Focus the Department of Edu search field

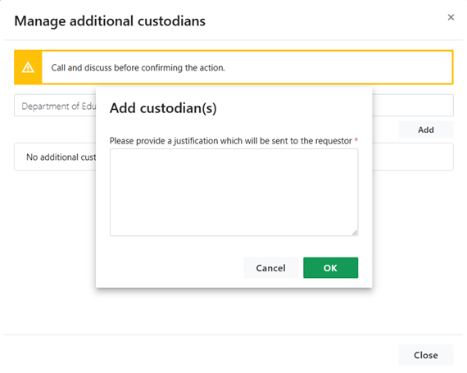[x=55, y=106]
